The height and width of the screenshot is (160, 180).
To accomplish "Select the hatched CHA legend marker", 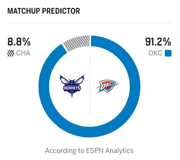I will (11, 53).
